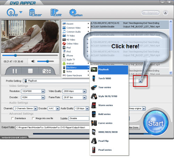Click the playback seek slider handle

tap(15, 56)
